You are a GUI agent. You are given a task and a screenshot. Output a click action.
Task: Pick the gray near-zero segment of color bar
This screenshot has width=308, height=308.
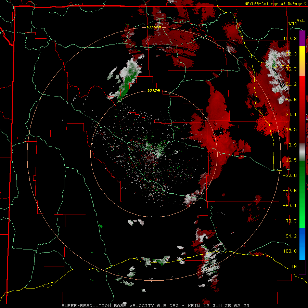click(x=302, y=152)
